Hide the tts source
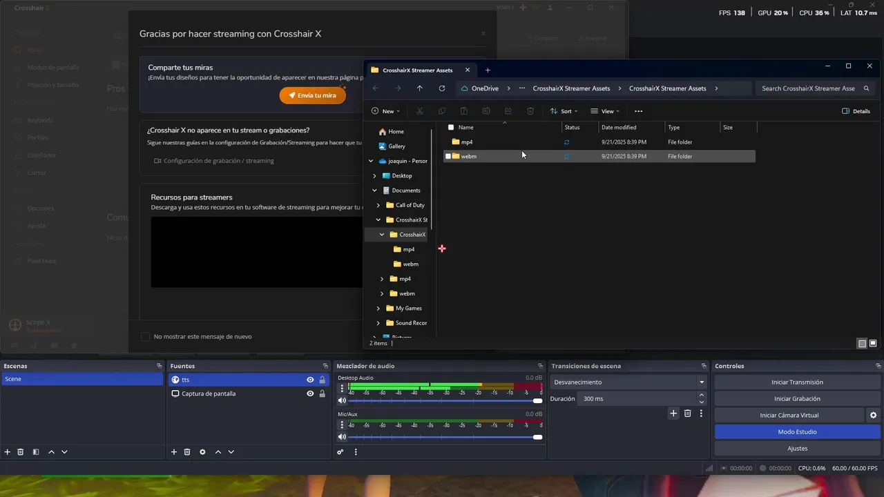 point(310,380)
